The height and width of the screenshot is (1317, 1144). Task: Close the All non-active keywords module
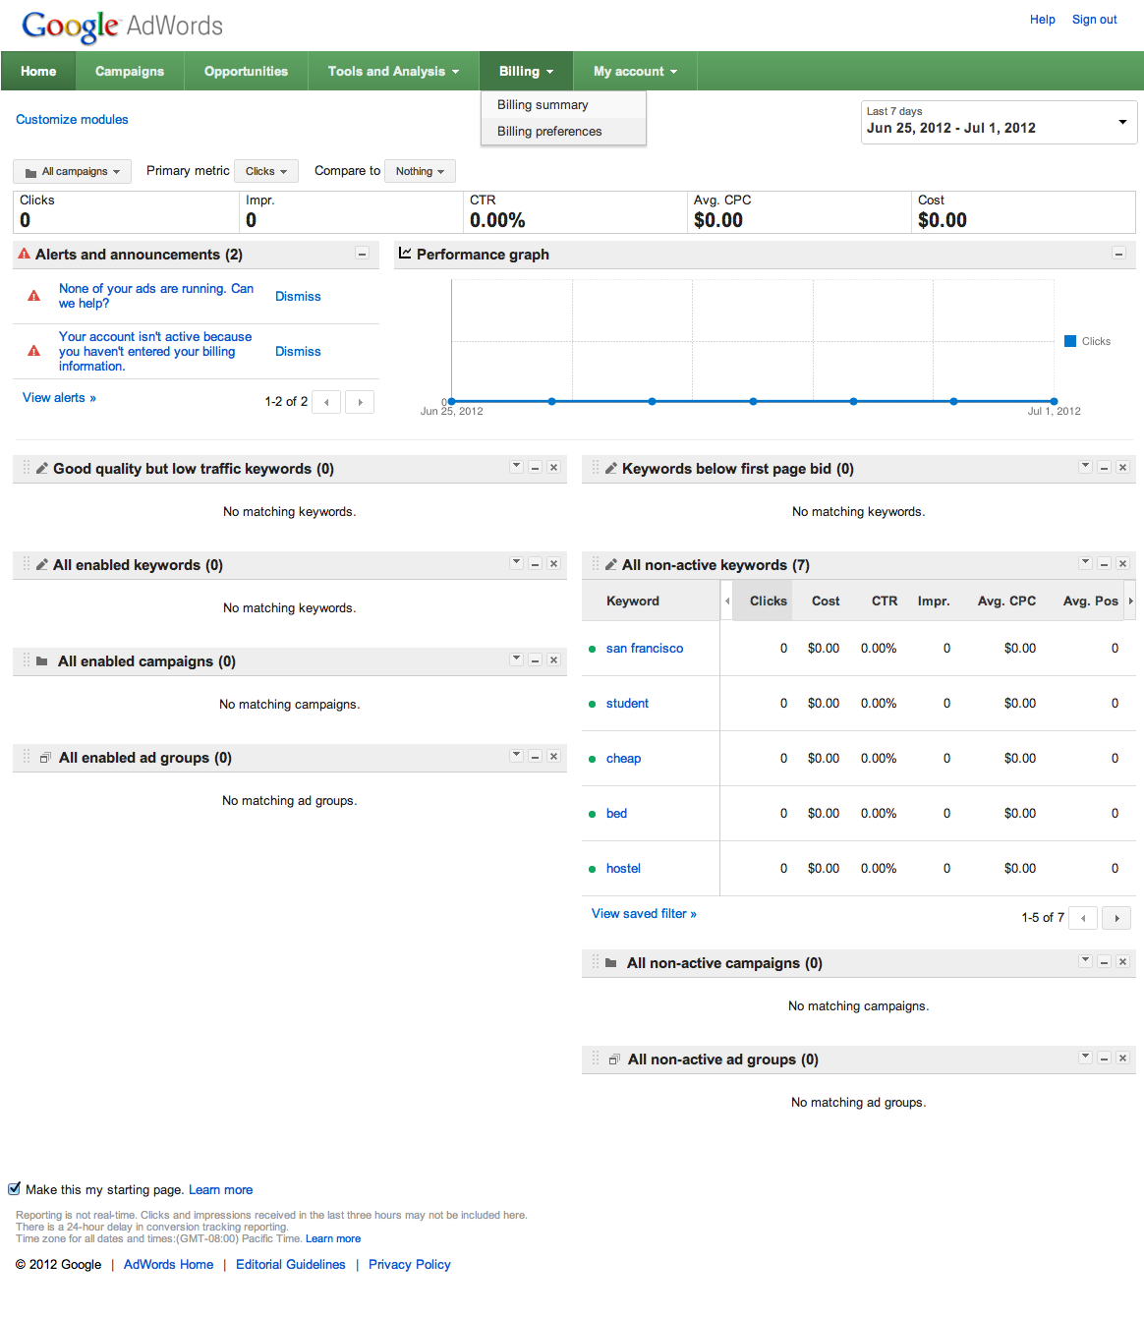tap(1123, 564)
